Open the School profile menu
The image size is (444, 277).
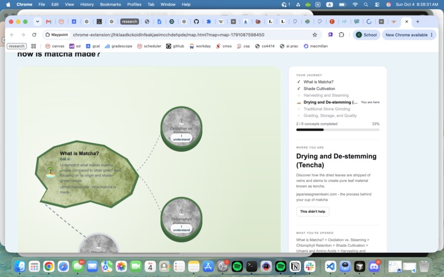pos(366,35)
